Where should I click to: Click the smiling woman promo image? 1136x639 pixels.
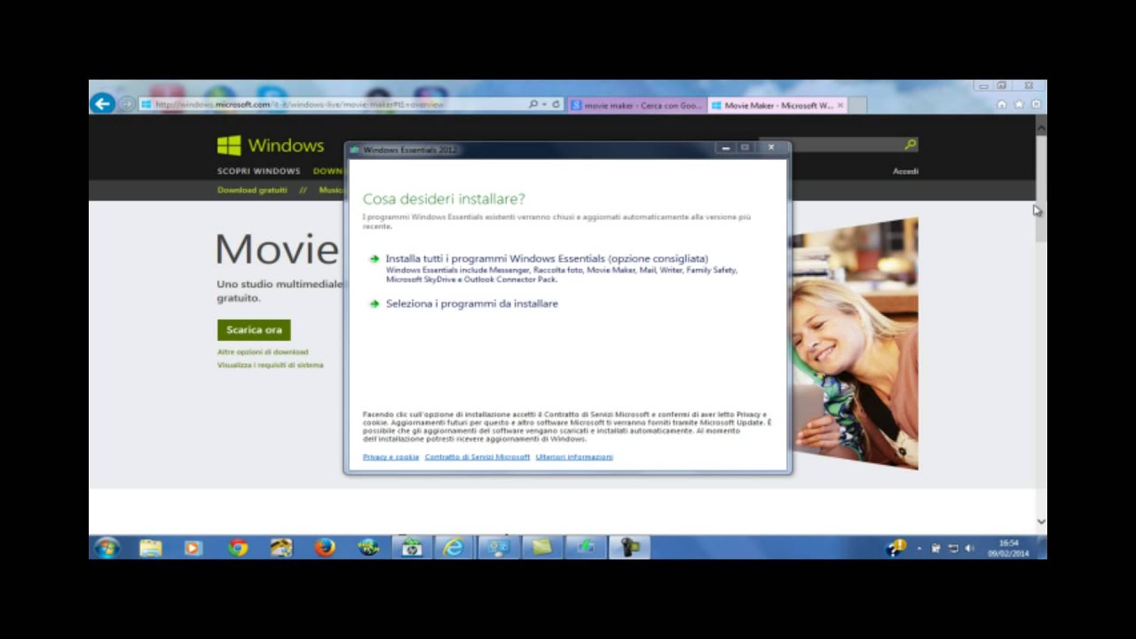pyautogui.click(x=854, y=343)
